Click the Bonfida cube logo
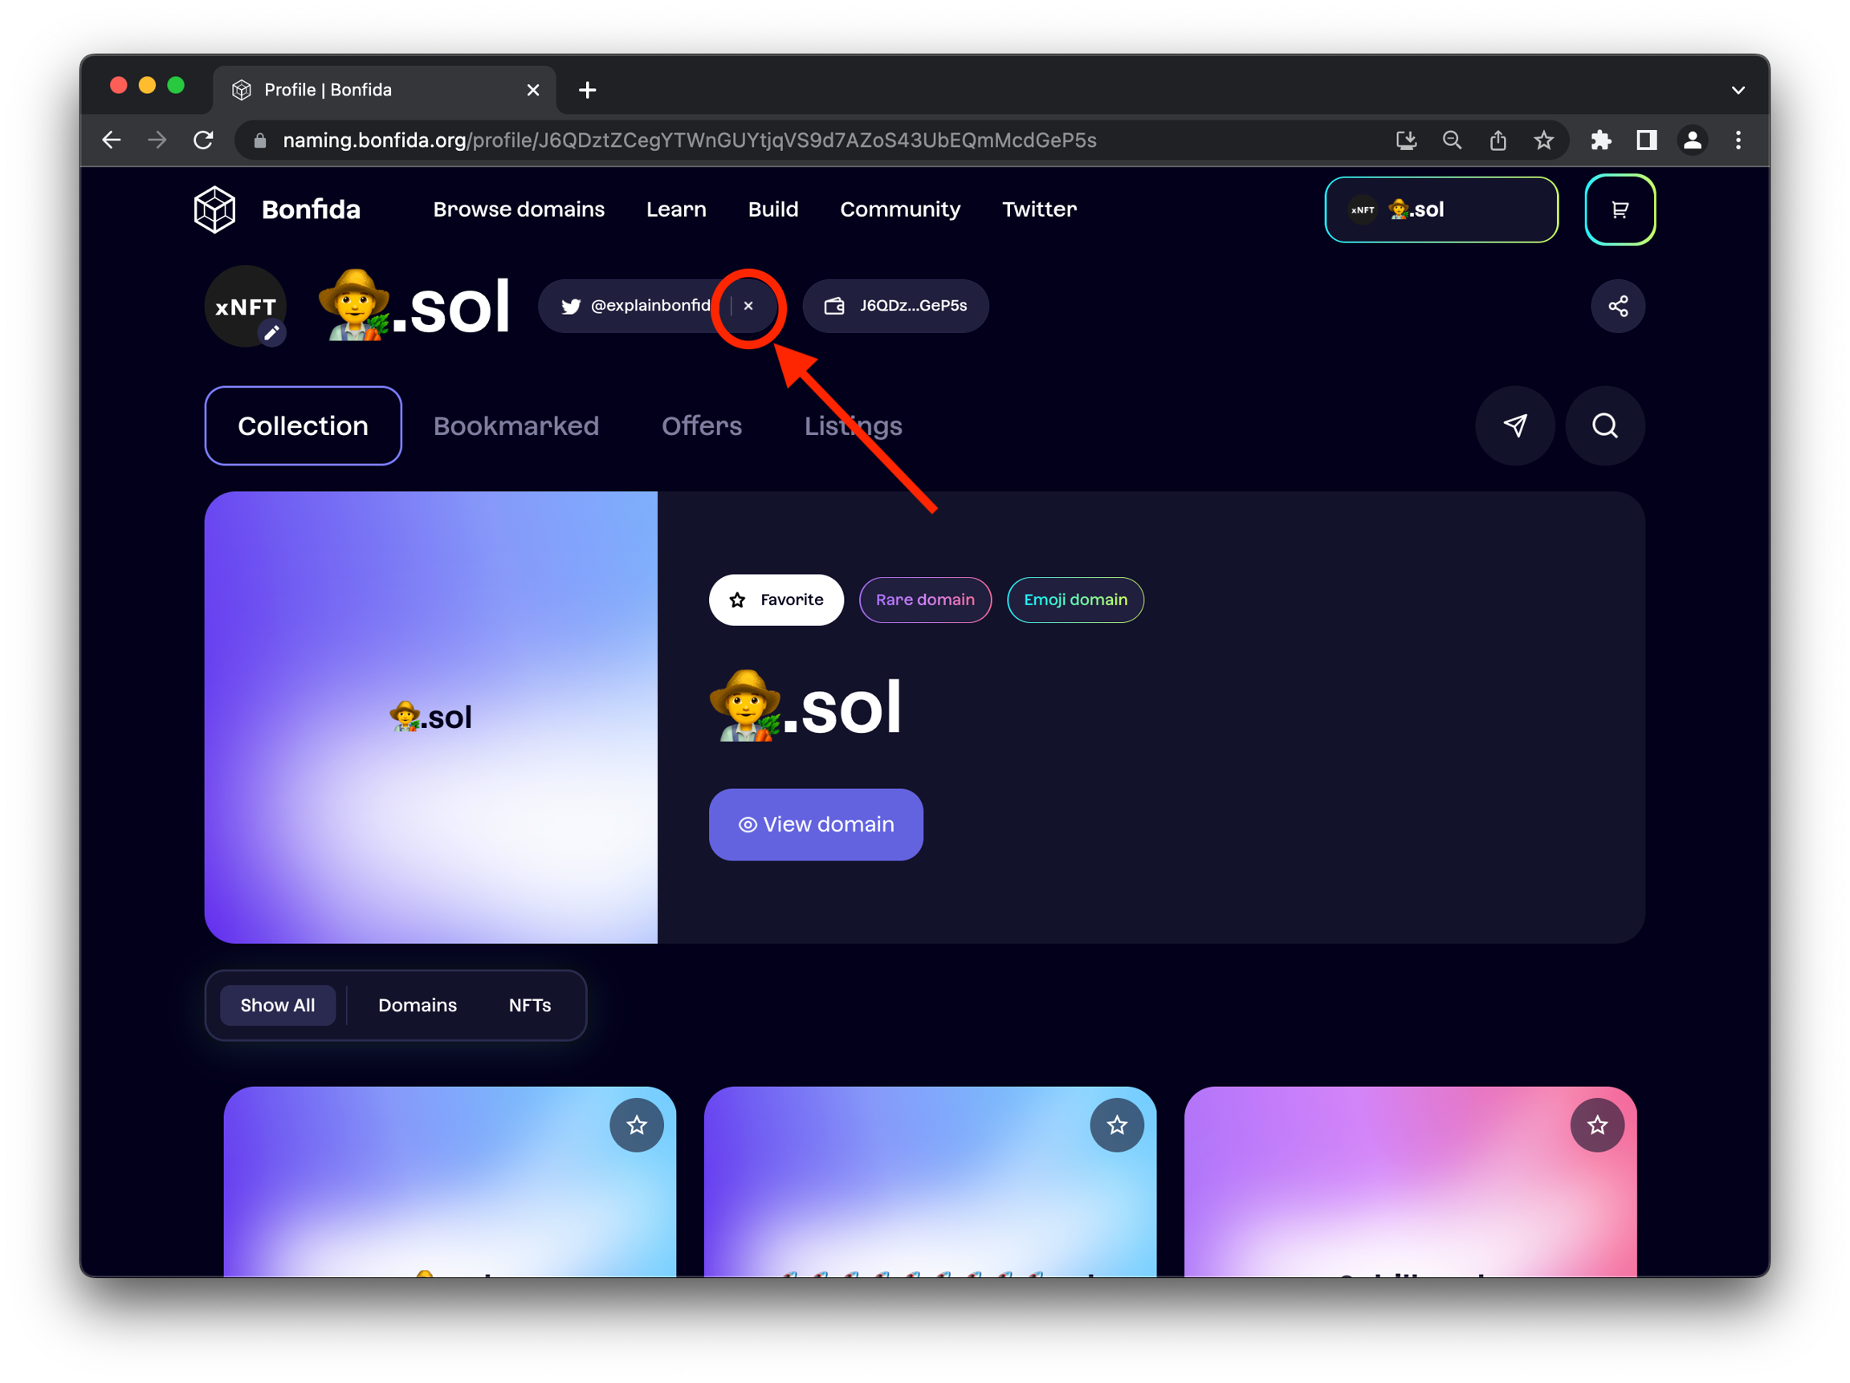 point(215,209)
